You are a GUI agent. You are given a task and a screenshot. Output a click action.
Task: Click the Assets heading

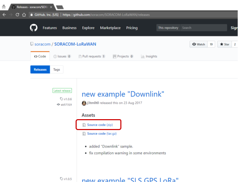(x=88, y=115)
